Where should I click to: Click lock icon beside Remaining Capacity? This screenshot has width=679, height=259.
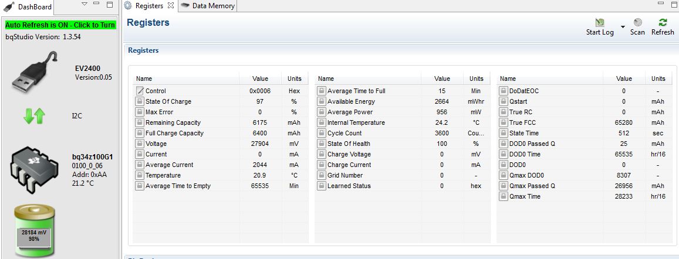click(140, 122)
